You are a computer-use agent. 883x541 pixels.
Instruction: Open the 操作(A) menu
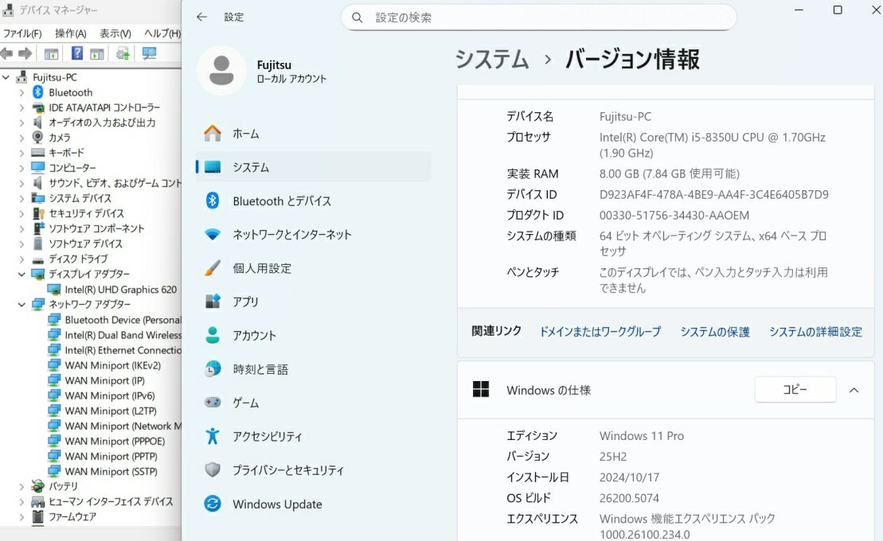[70, 33]
